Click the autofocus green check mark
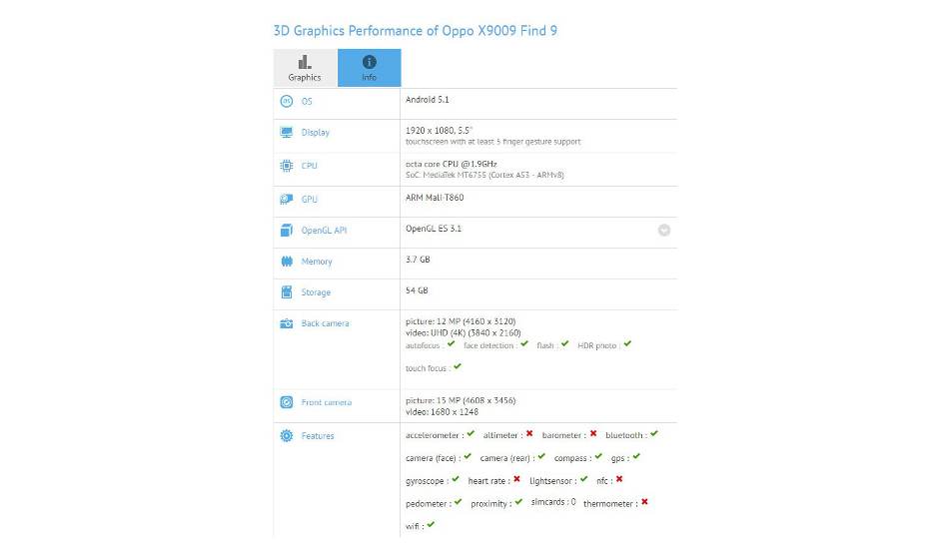Screen dimensions: 949x549 pos(451,343)
